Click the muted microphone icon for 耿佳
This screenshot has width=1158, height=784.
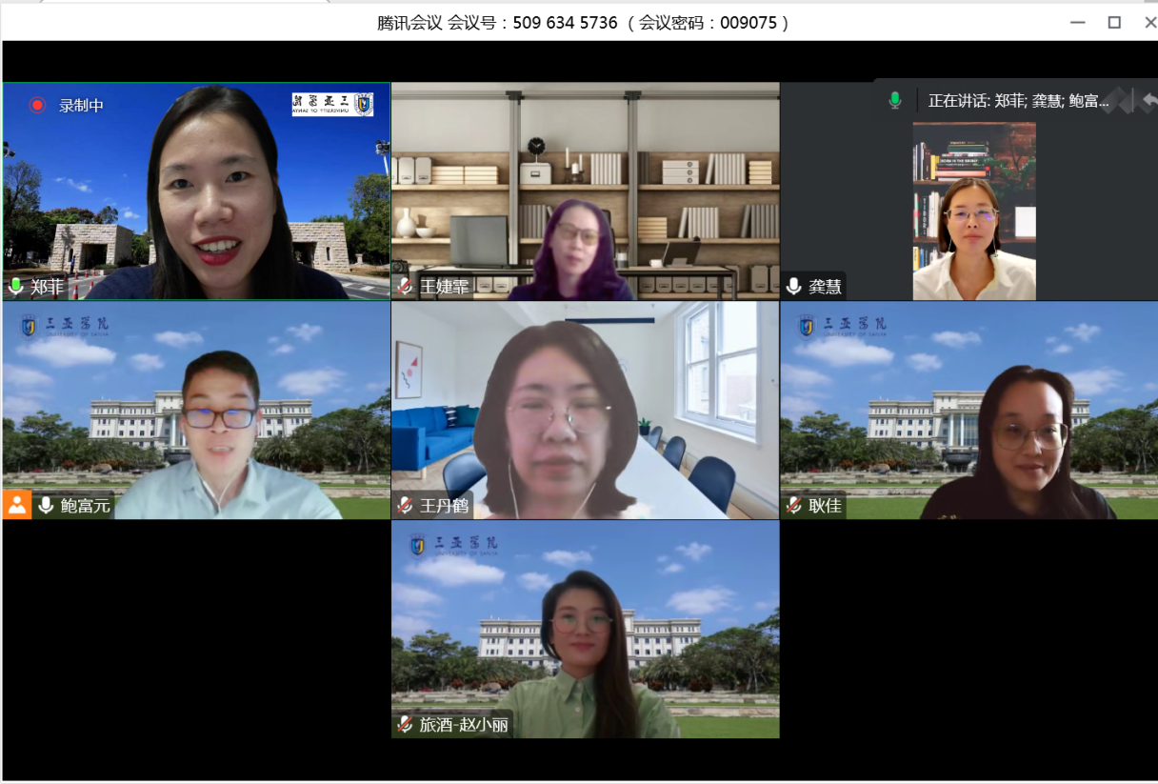(x=793, y=506)
